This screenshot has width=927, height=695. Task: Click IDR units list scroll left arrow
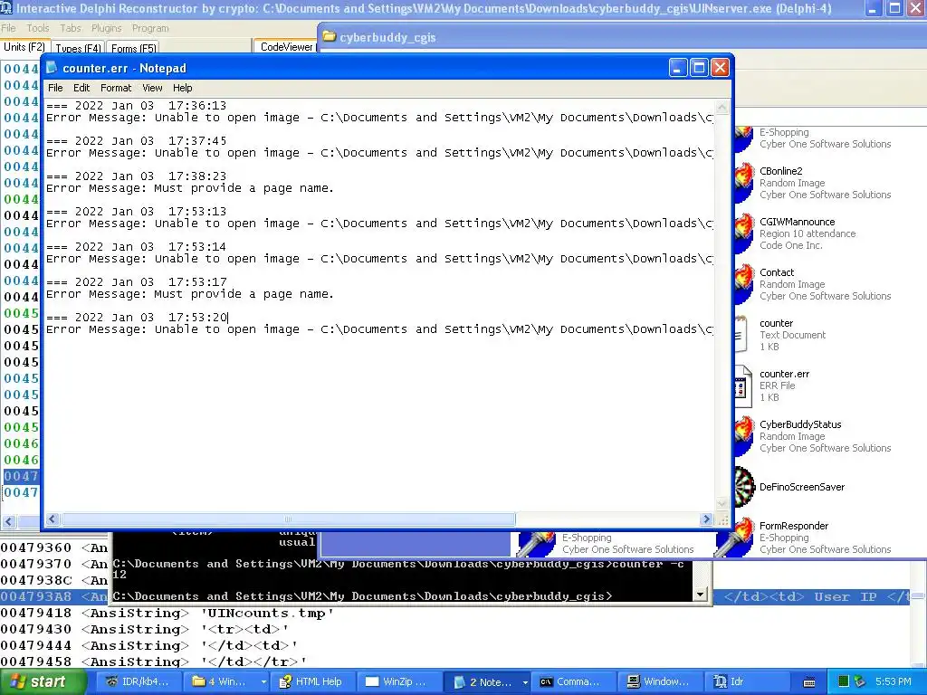click(x=8, y=521)
